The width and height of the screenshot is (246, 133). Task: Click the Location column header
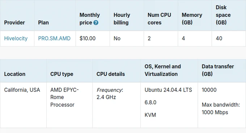(14, 74)
